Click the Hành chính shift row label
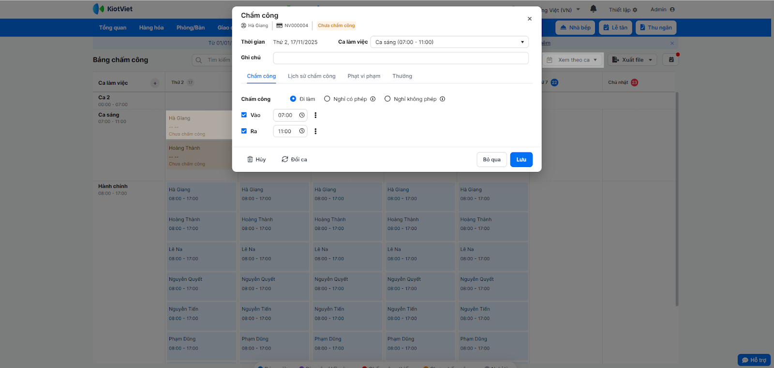This screenshot has width=774, height=368. (113, 186)
